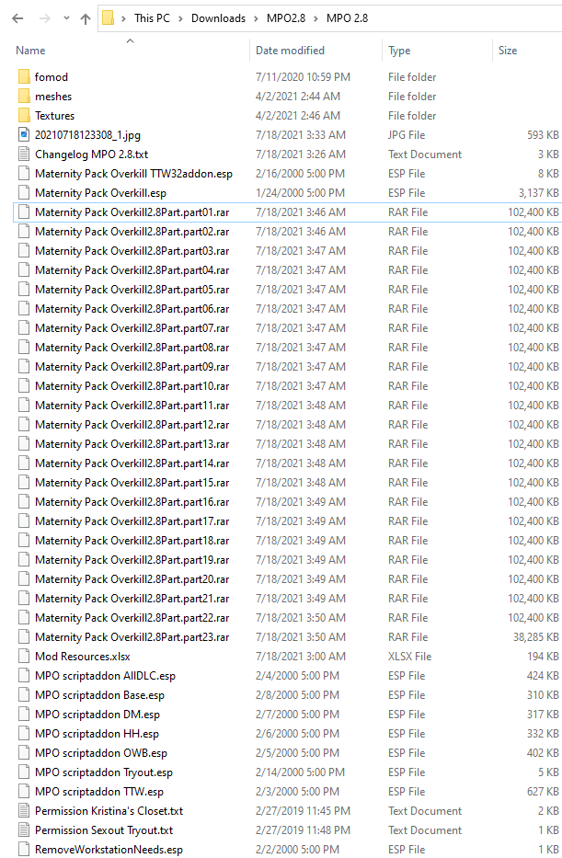Click the Forward navigation arrow
Screen dimensions: 562x858
45,18
